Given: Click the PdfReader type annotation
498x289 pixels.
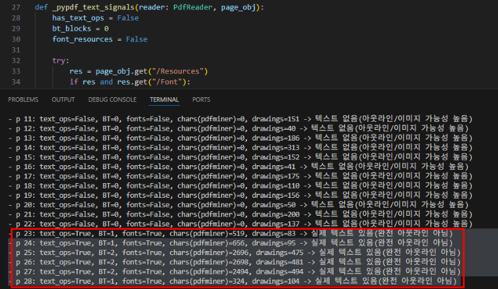Looking at the screenshot, I should point(192,7).
